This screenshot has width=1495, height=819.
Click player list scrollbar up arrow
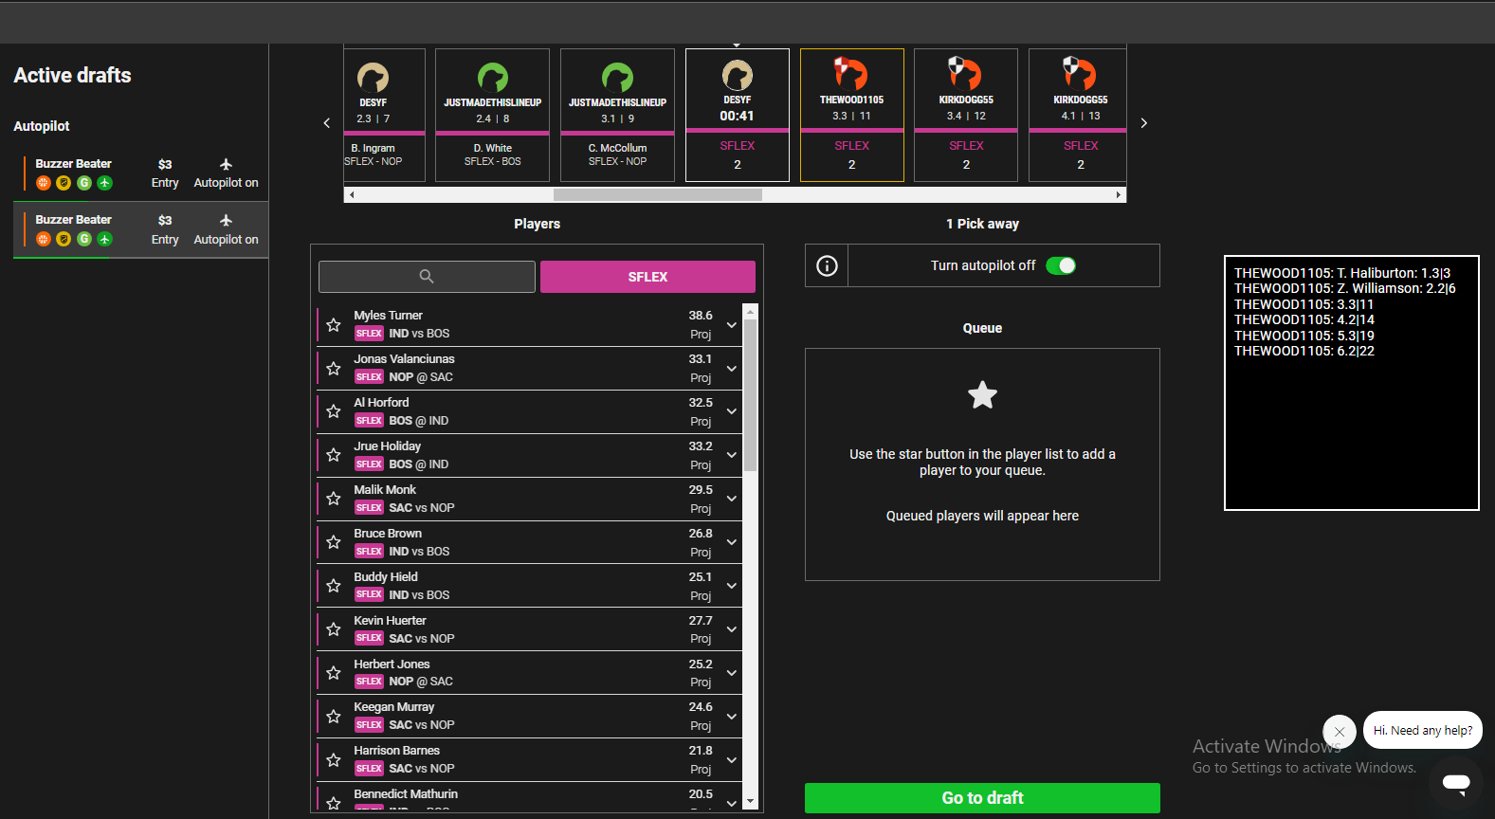[750, 311]
